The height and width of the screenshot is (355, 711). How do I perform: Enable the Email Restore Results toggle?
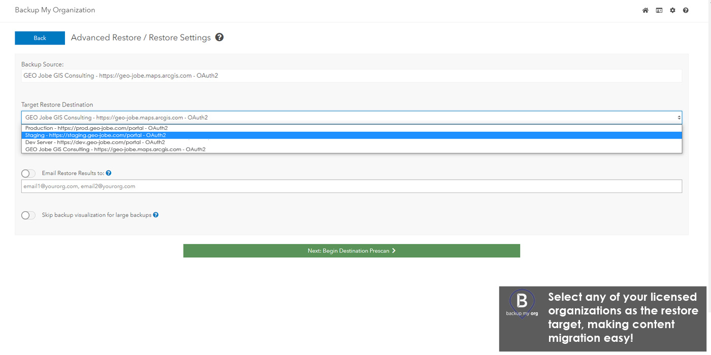[x=28, y=173]
